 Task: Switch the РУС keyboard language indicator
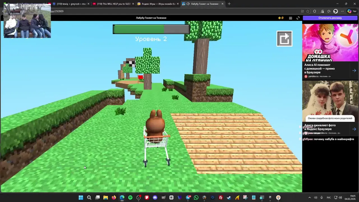tap(329, 198)
